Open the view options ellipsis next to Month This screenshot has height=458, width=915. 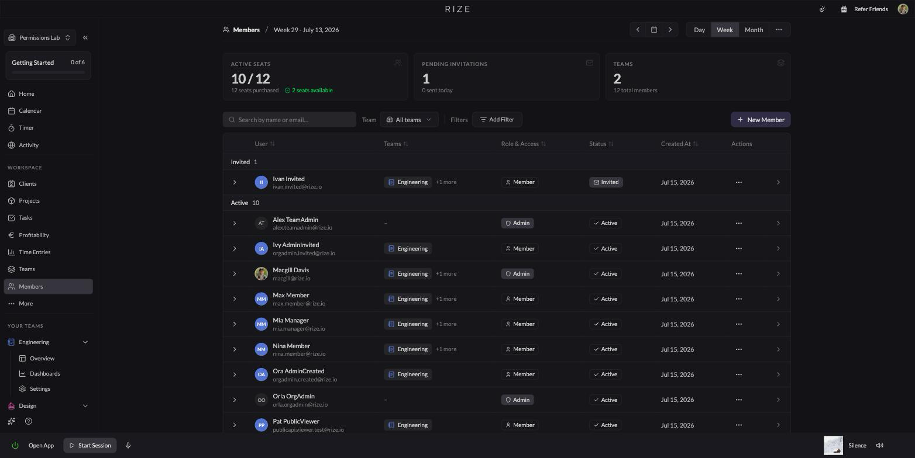(x=779, y=30)
